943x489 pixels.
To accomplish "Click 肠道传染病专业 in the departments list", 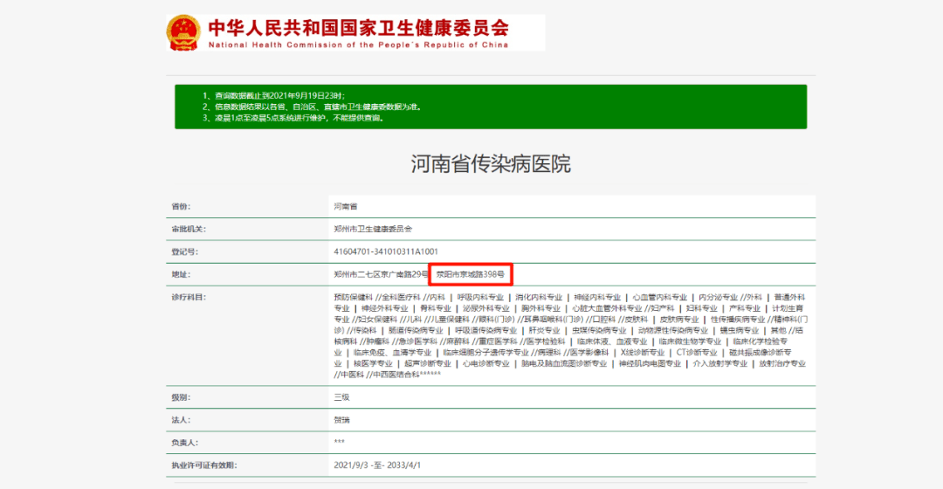I will pyautogui.click(x=416, y=331).
